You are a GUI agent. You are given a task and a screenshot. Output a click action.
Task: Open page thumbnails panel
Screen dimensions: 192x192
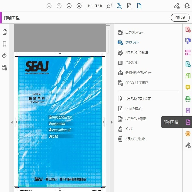pyautogui.click(x=5, y=32)
